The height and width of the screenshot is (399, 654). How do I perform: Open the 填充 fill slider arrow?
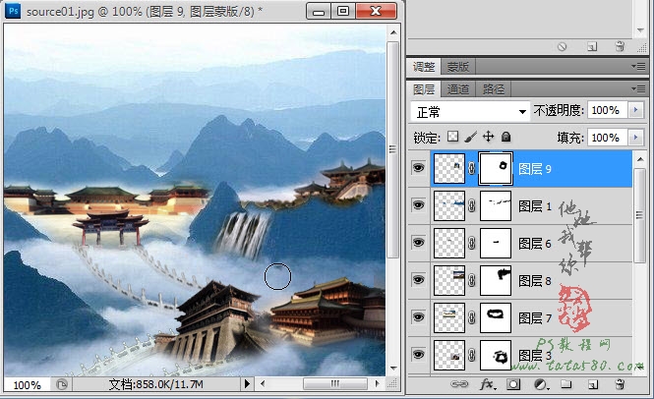click(636, 138)
